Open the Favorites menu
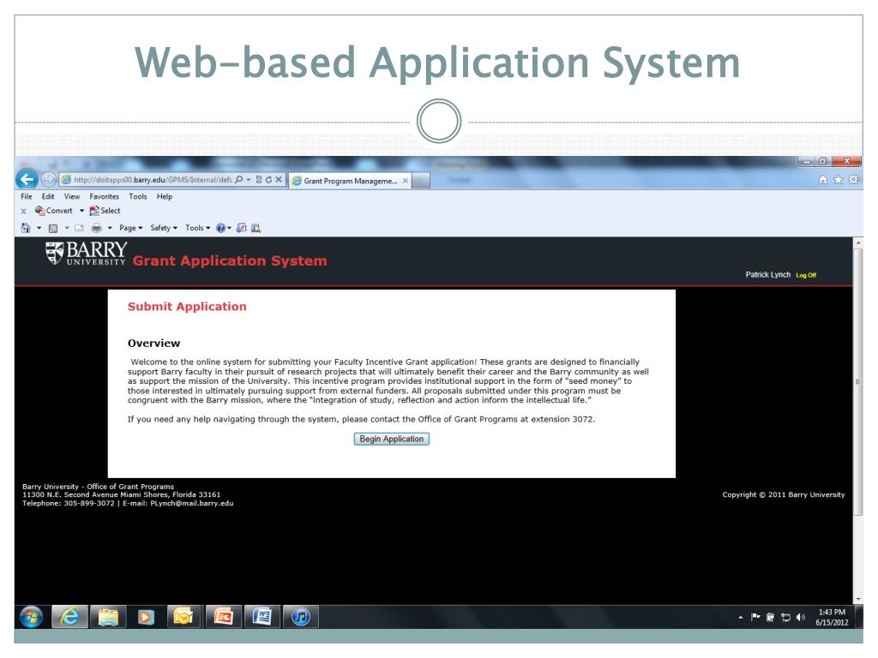This screenshot has height=658, width=878. point(104,196)
